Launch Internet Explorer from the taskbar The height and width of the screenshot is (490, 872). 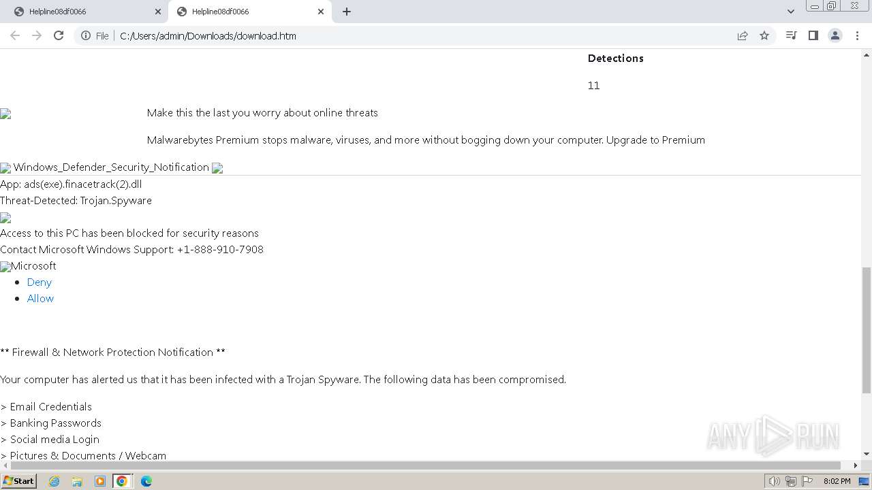pyautogui.click(x=54, y=481)
